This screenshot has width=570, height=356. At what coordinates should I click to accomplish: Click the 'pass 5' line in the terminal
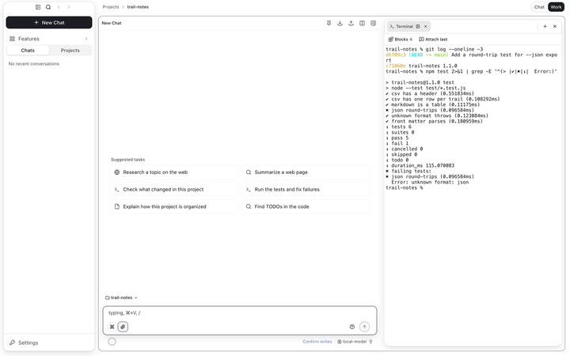pyautogui.click(x=397, y=138)
